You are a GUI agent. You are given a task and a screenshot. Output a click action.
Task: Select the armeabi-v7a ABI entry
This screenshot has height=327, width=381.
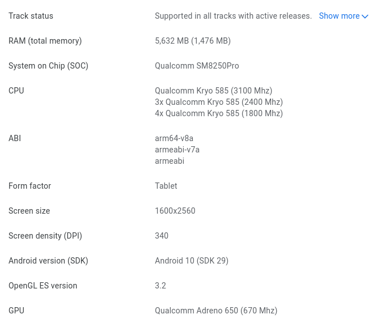(x=177, y=150)
